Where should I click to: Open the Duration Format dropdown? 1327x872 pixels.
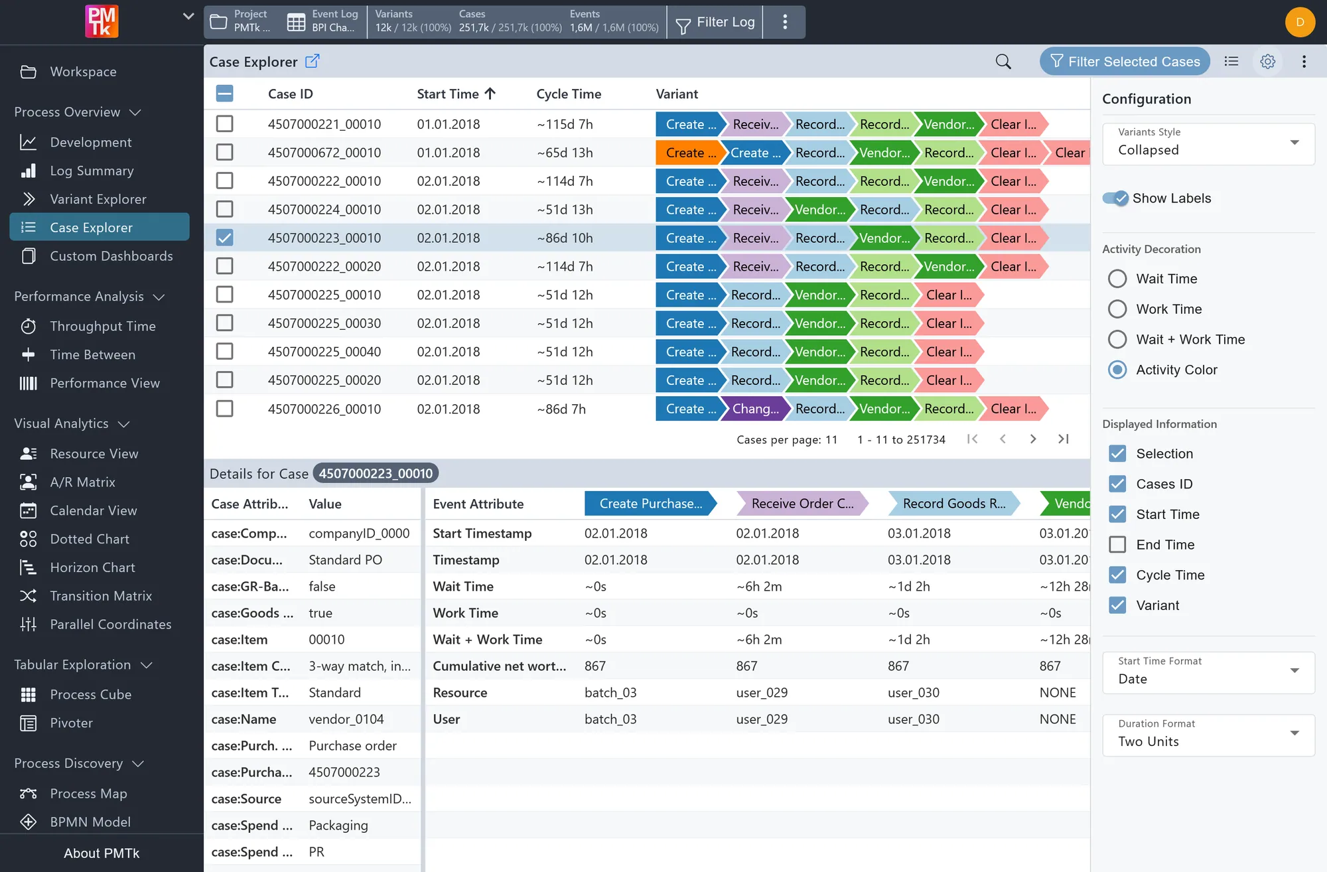point(1208,735)
